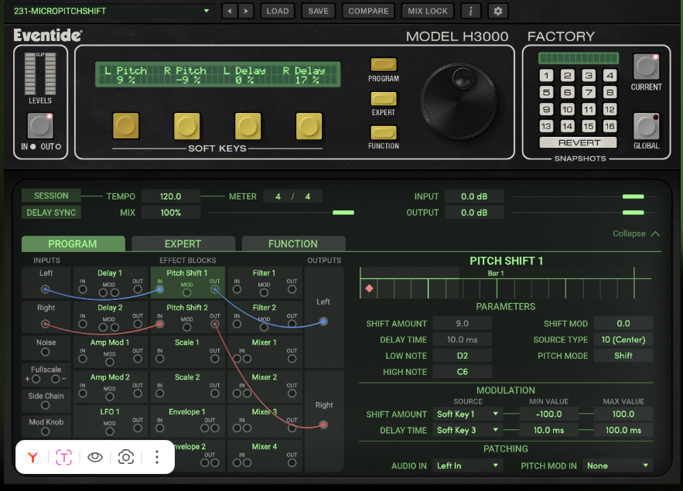Select snapshot 12

click(610, 109)
